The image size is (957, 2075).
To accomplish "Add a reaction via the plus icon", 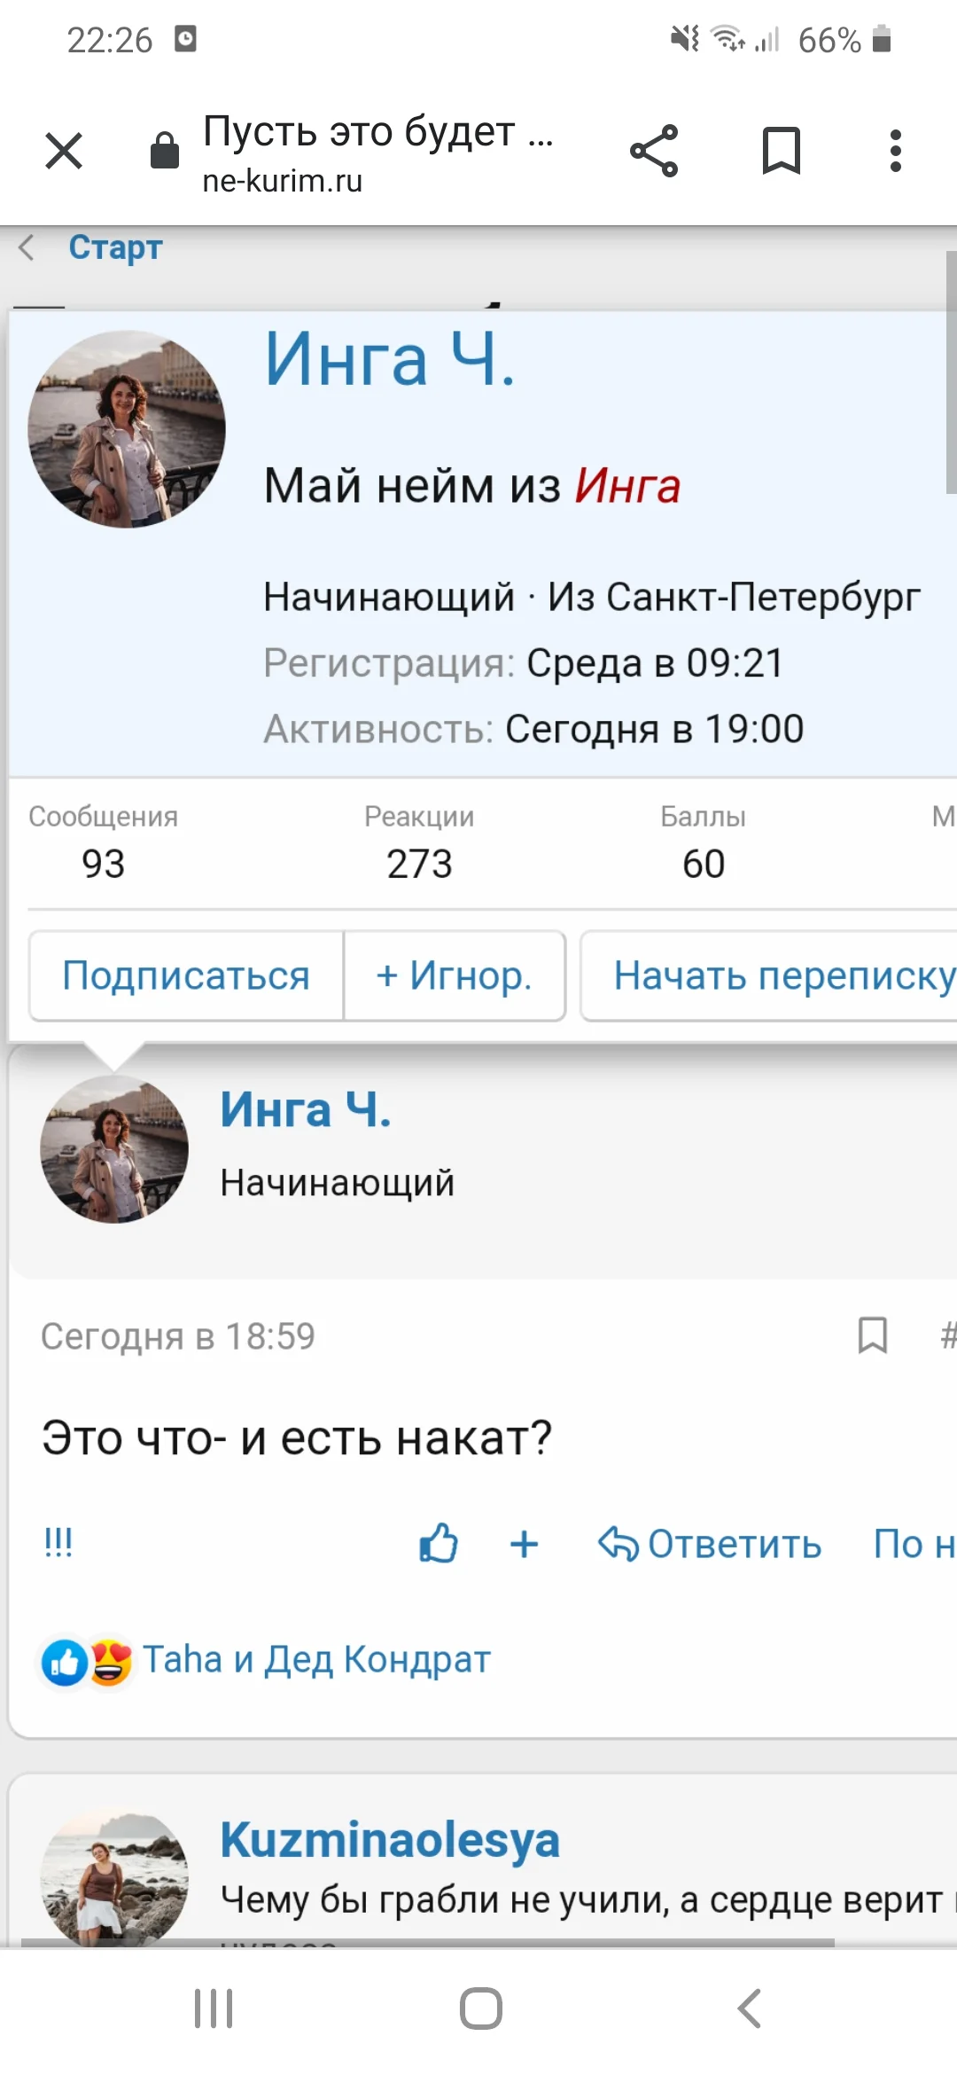I will 525,1543.
